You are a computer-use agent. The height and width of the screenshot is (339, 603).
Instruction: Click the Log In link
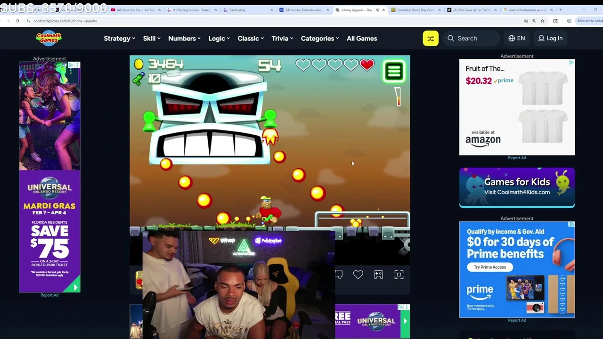point(550,39)
